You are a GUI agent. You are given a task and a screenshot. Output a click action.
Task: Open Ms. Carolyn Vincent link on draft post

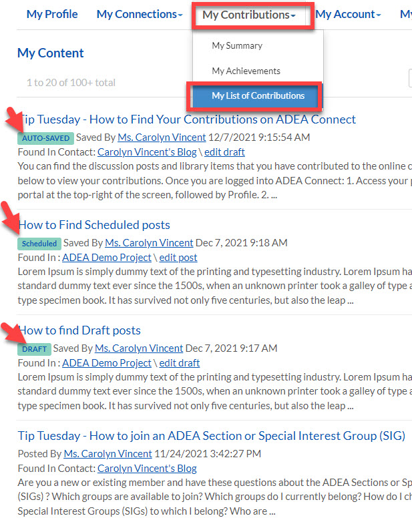coord(139,348)
